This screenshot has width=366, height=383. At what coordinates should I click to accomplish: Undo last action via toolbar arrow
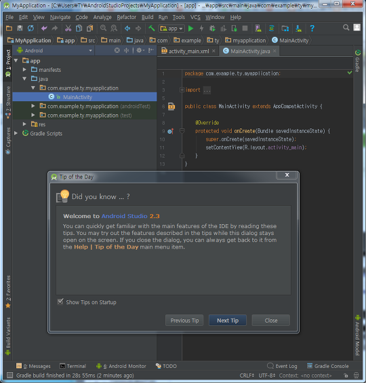44,29
